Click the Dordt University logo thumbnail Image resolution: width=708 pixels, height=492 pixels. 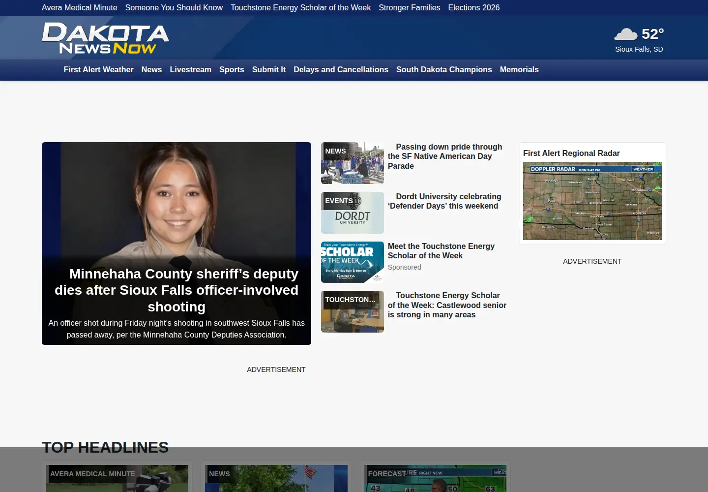(x=353, y=213)
